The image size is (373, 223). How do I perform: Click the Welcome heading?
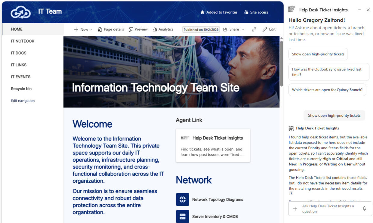click(x=92, y=124)
